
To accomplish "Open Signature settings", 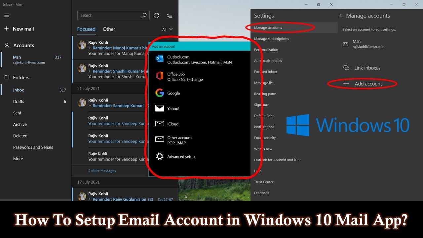I will [x=261, y=105].
